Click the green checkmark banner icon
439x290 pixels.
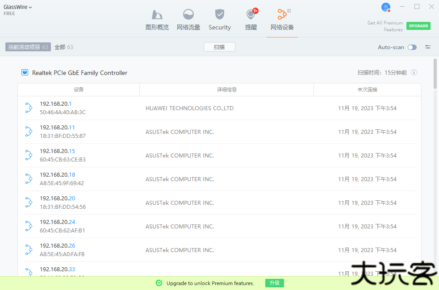coord(159,283)
